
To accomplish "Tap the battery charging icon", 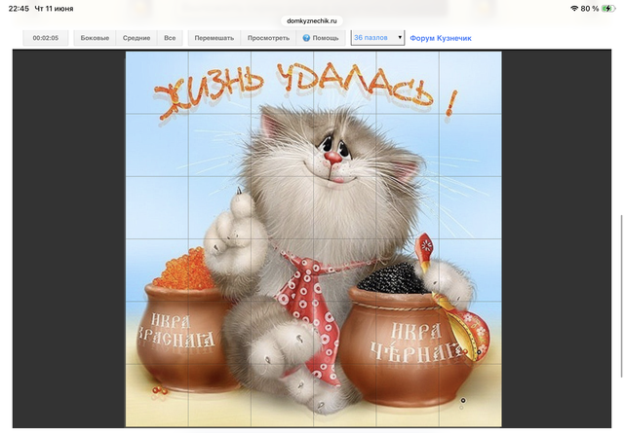I will tap(608, 9).
